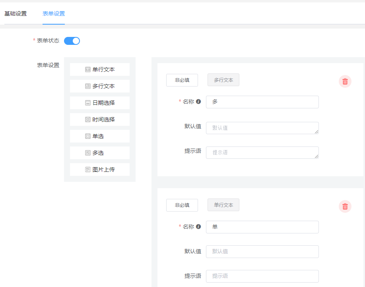The height and width of the screenshot is (287, 365).
Task: Add a 单行文本 field from the palette
Action: point(100,69)
